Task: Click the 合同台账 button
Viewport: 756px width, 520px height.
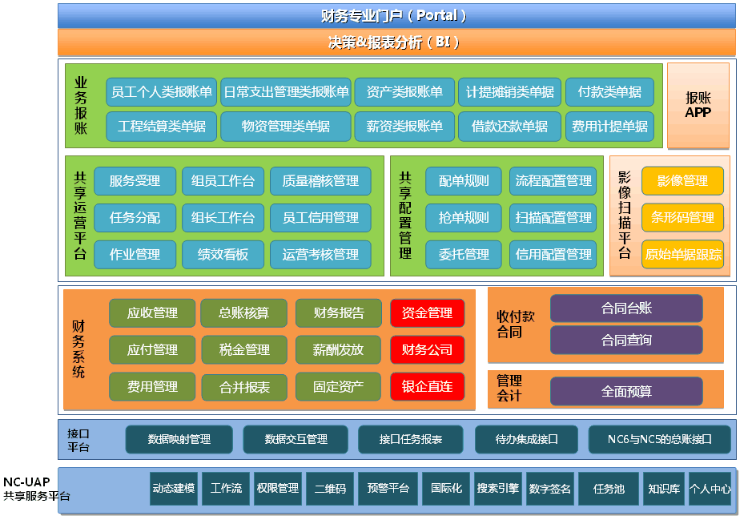Action: pyautogui.click(x=625, y=308)
